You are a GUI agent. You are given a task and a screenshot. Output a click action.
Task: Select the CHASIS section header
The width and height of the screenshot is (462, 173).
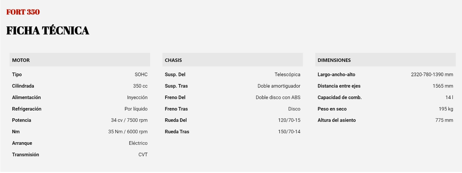[232, 60]
